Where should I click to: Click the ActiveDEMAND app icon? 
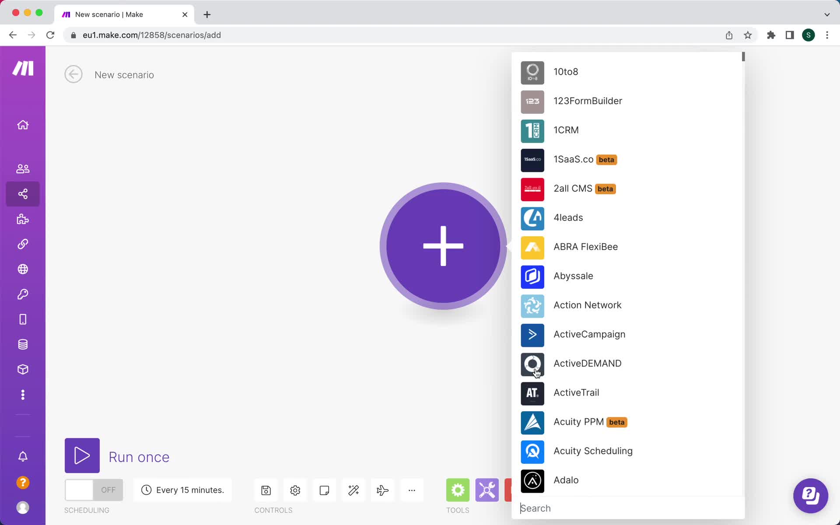532,364
